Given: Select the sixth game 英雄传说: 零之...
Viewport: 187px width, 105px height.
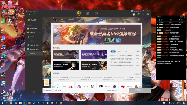Looking at the screenshot, I should (34, 49).
